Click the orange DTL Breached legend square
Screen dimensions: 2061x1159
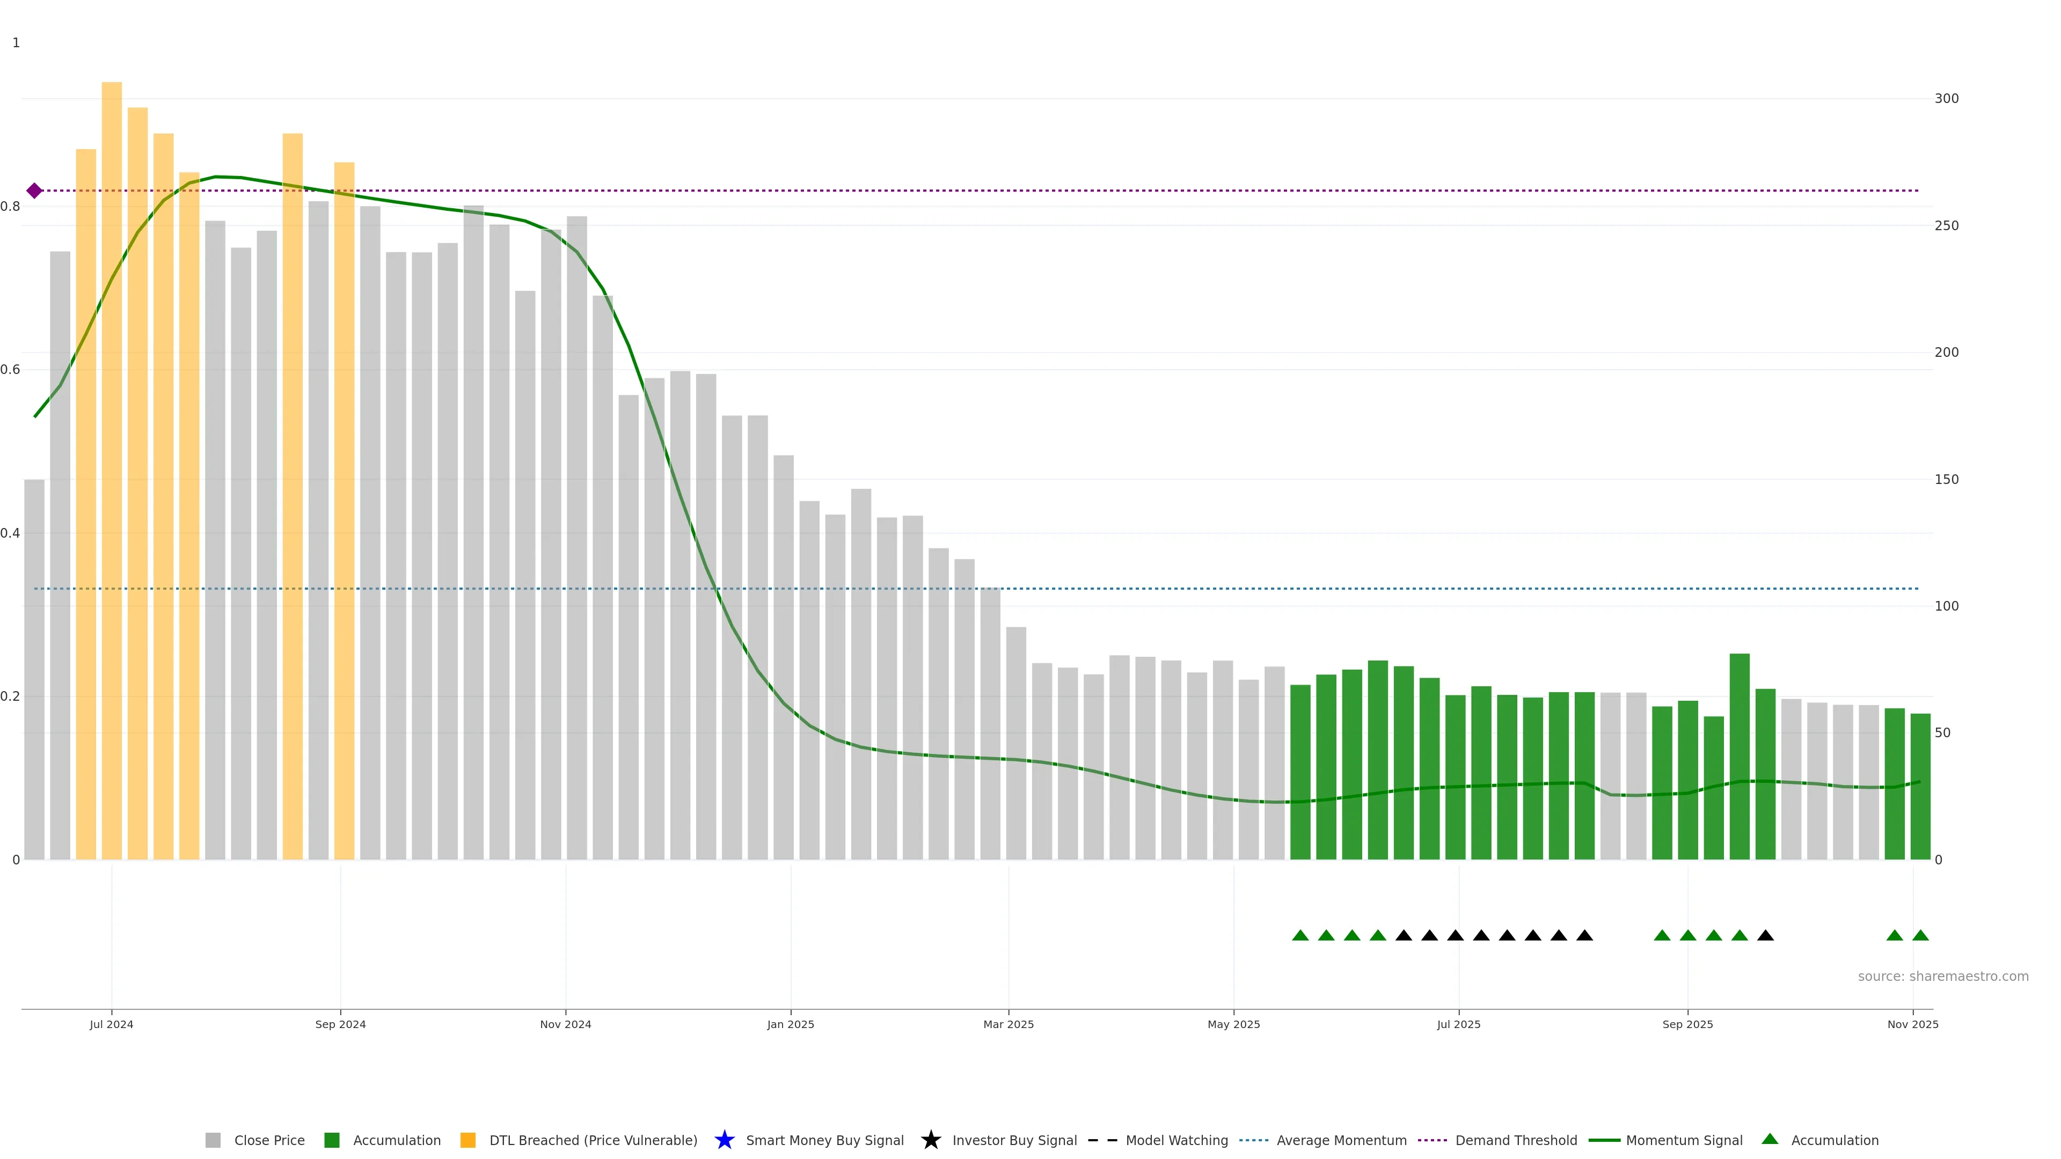(468, 1140)
